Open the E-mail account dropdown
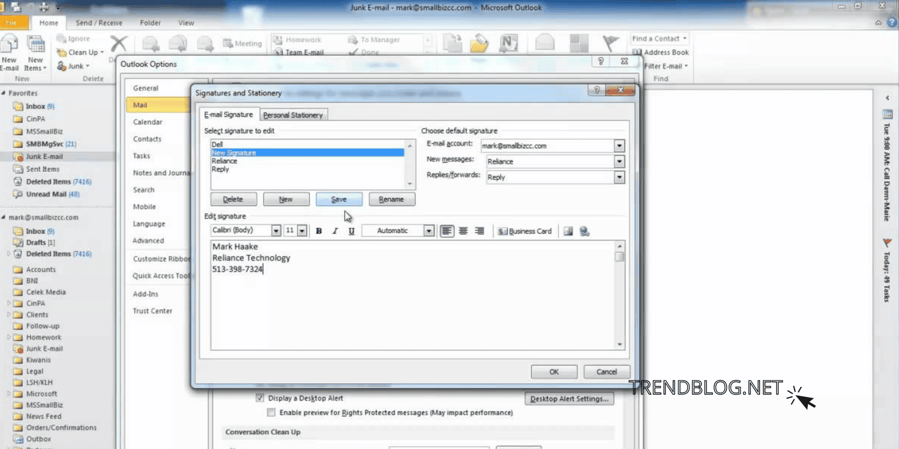The width and height of the screenshot is (899, 449). pyautogui.click(x=619, y=146)
